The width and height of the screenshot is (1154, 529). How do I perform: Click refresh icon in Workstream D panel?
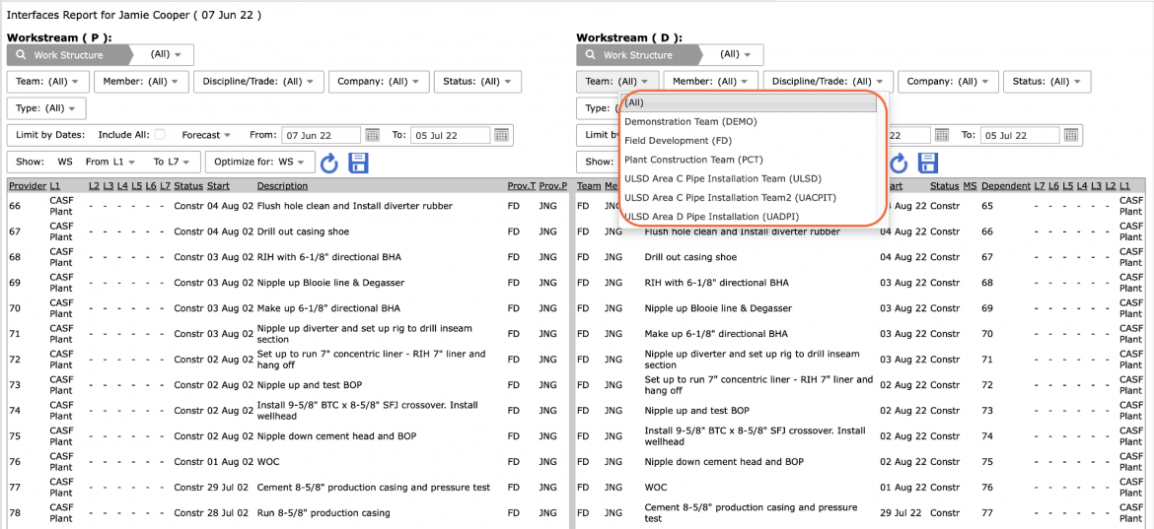pos(899,163)
